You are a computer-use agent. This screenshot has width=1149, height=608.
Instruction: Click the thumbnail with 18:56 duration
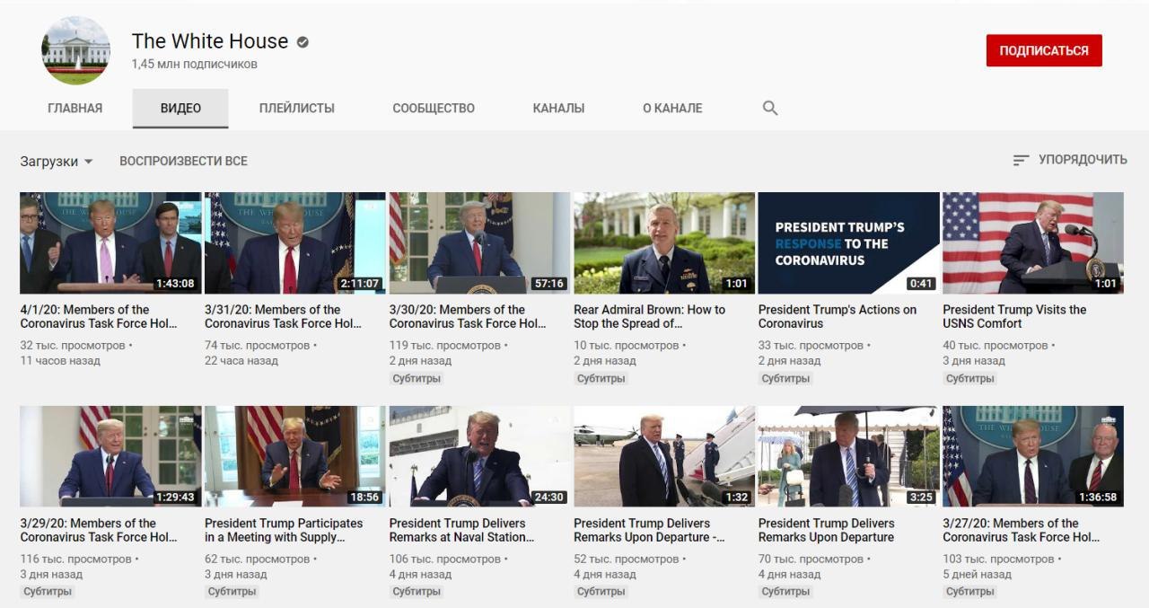[x=295, y=456]
